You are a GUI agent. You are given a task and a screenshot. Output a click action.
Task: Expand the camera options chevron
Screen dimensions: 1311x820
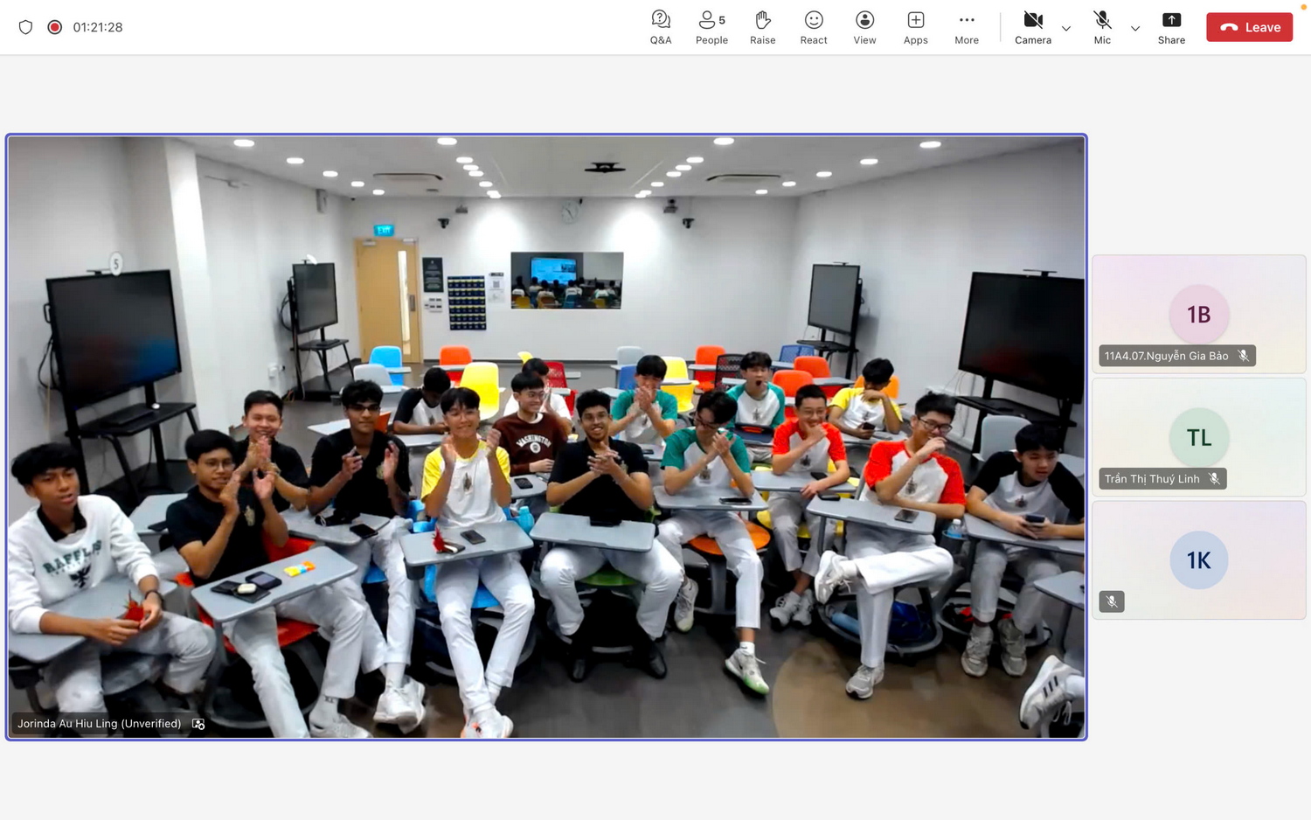pyautogui.click(x=1066, y=28)
